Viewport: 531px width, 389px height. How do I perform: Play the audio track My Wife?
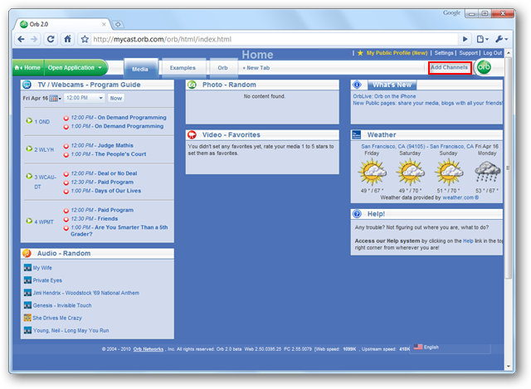pos(42,268)
